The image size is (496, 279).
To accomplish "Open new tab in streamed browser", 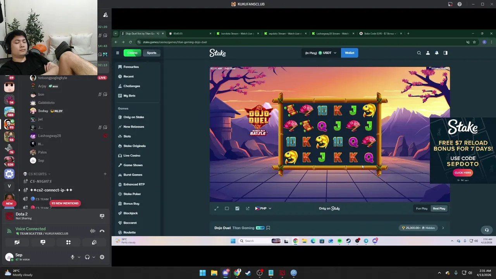I will click(408, 33).
